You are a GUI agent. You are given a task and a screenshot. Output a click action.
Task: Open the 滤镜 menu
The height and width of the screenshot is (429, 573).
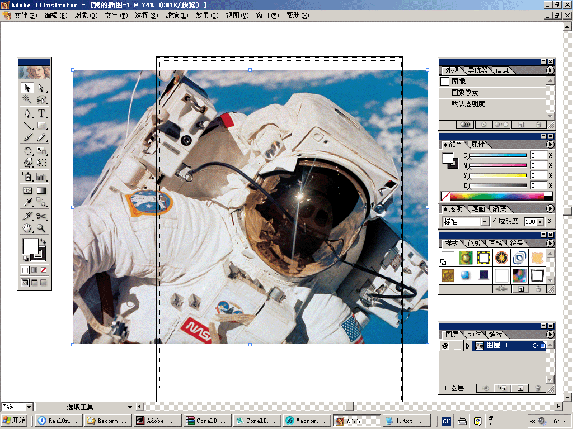(176, 16)
